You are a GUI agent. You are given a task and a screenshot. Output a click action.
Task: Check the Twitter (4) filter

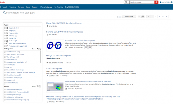pos(5,38)
